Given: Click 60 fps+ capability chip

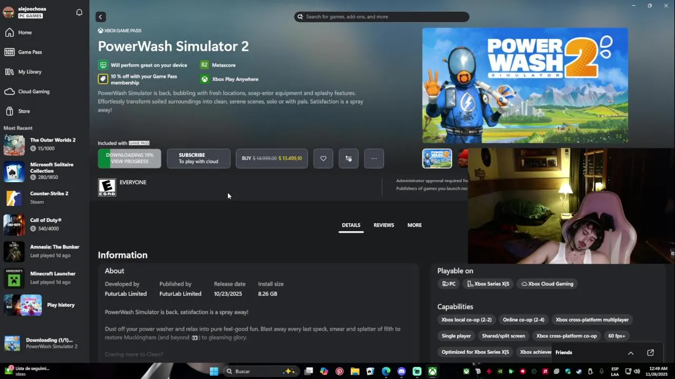Looking at the screenshot, I should pos(616,336).
